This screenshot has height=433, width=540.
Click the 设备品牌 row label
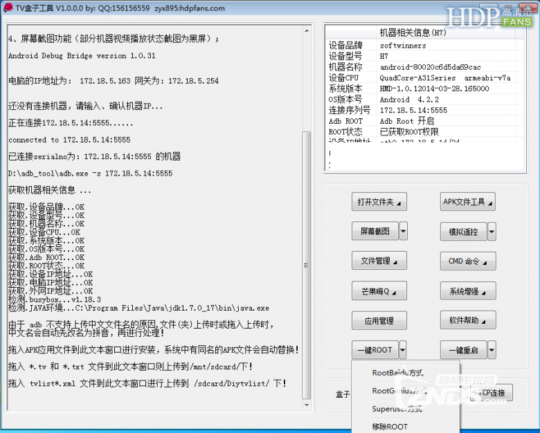tap(345, 46)
